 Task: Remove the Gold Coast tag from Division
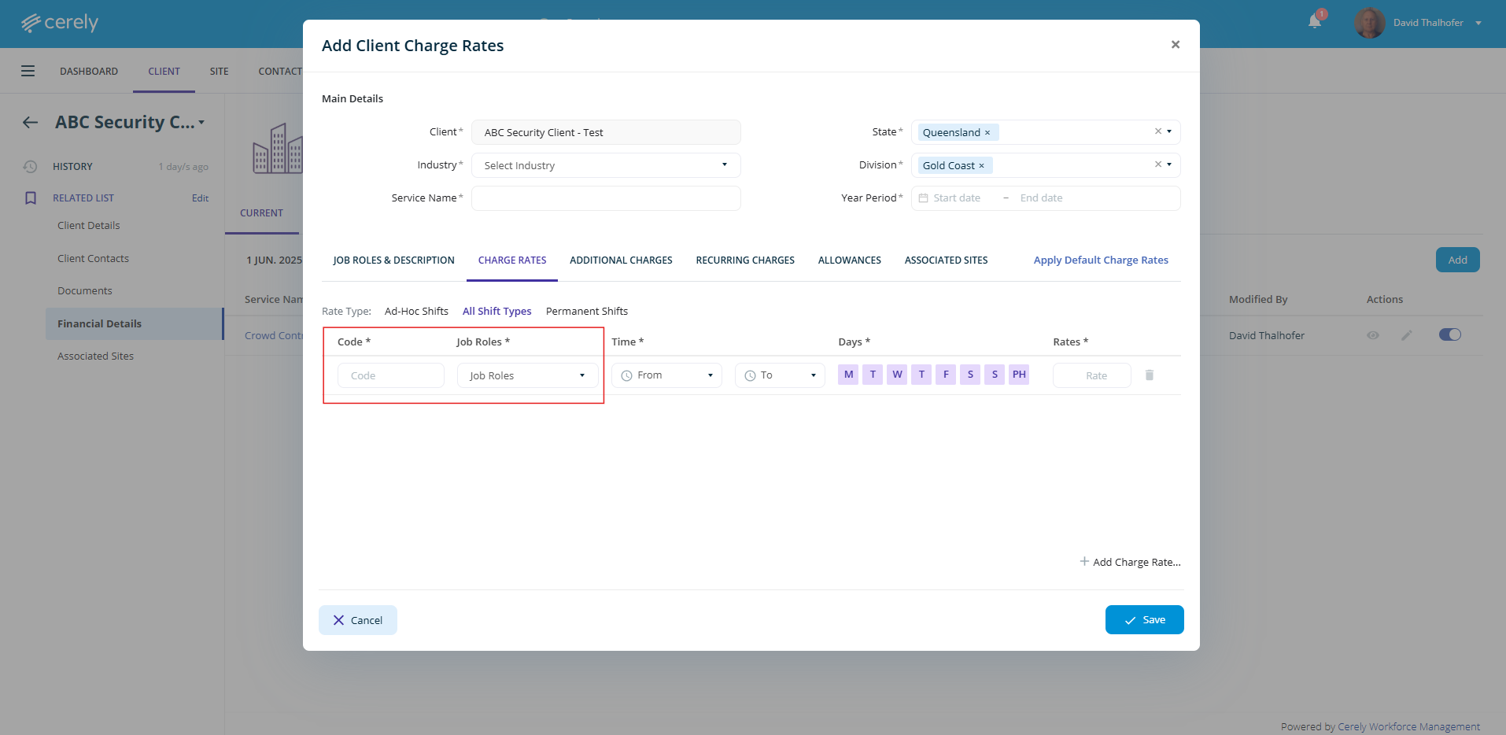pos(981,166)
